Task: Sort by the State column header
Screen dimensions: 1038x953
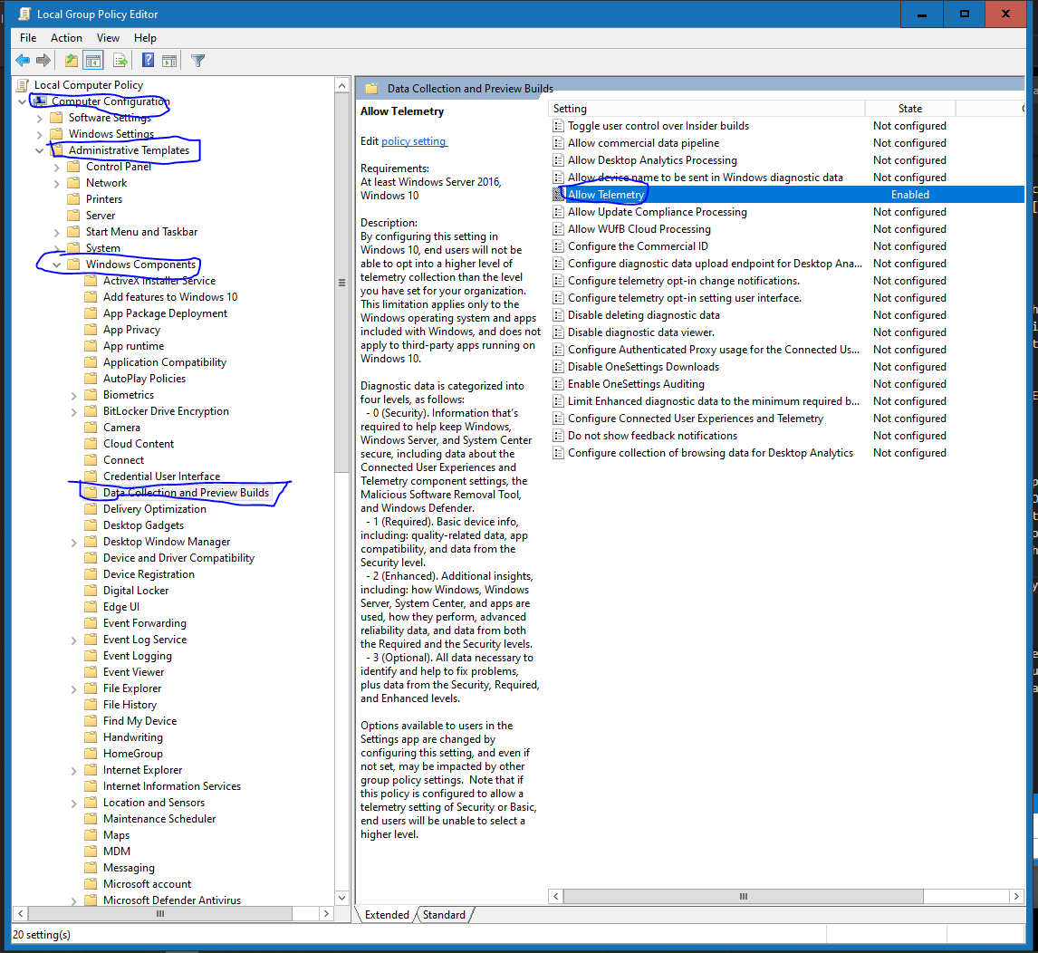Action: (910, 109)
